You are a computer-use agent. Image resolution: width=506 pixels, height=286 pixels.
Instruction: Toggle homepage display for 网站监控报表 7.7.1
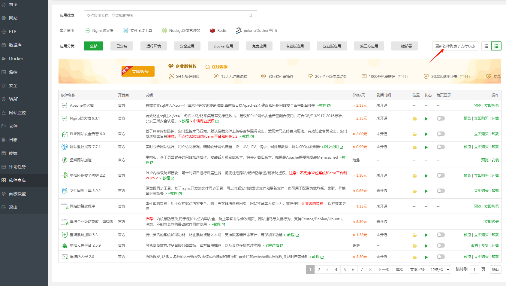441,147
